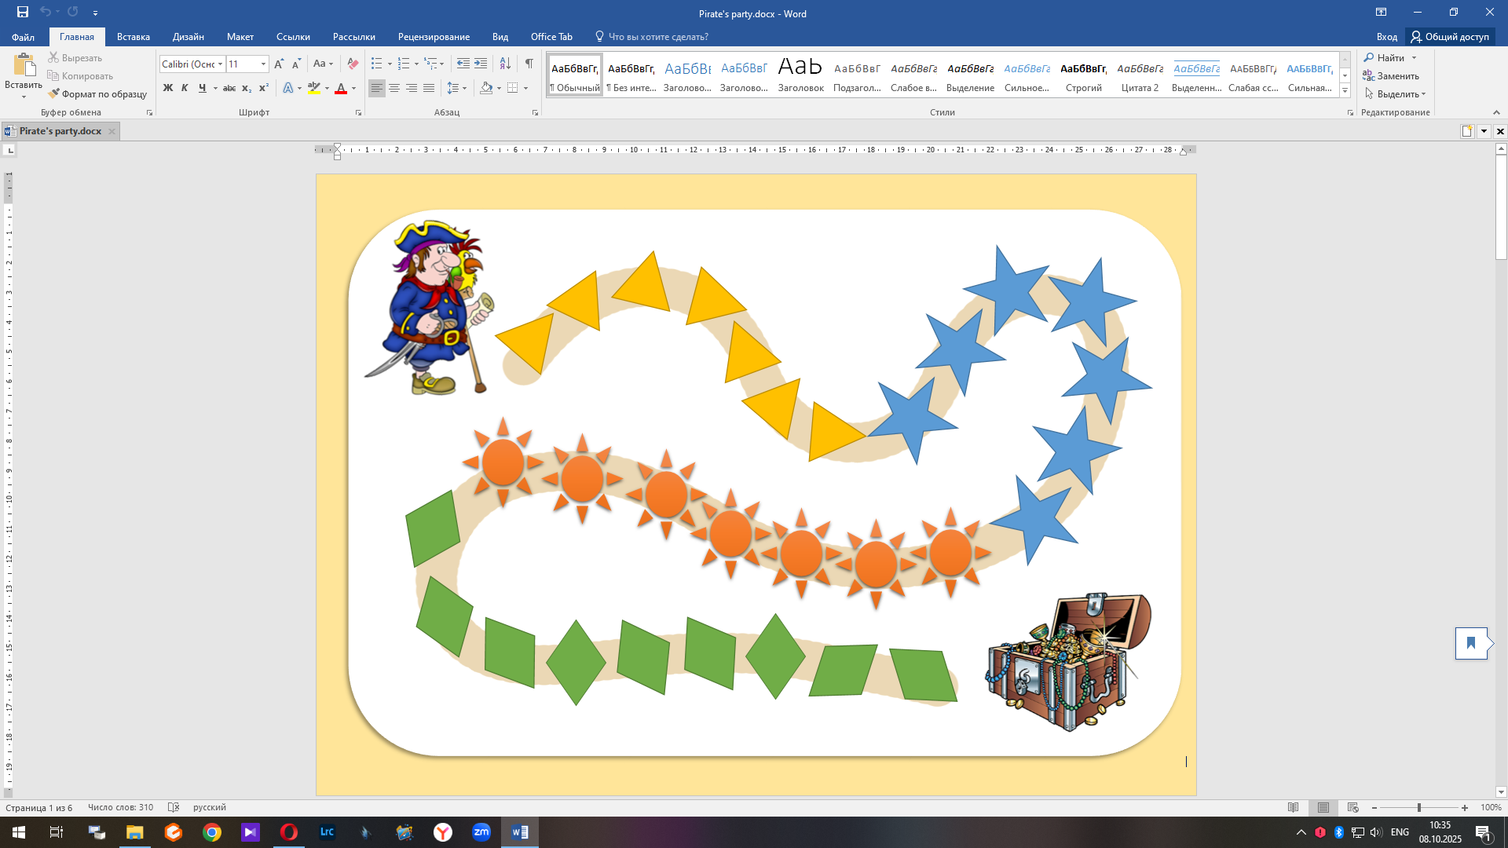Click the bulleted list icon
This screenshot has height=848, width=1508.
[377, 64]
